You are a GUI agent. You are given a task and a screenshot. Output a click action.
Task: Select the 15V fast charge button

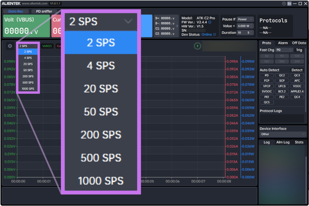[x=267, y=62]
